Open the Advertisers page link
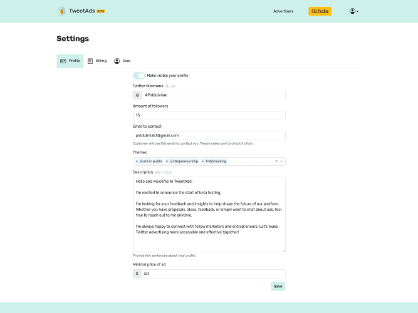This screenshot has width=418, height=313. (x=283, y=11)
